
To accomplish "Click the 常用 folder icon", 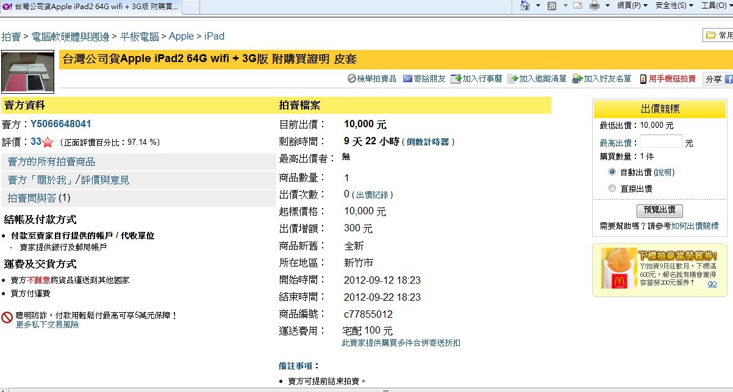I will tap(710, 35).
